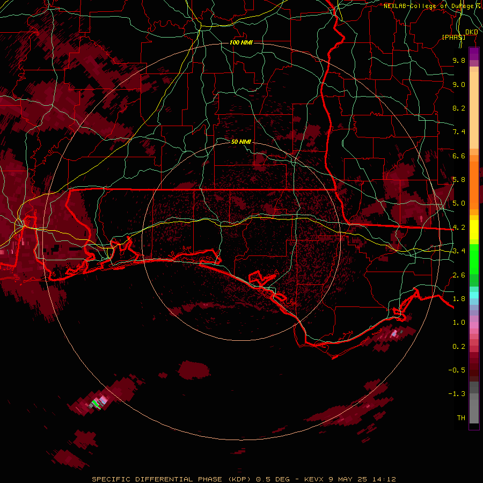Click the "9.8" value on color scale

click(459, 60)
